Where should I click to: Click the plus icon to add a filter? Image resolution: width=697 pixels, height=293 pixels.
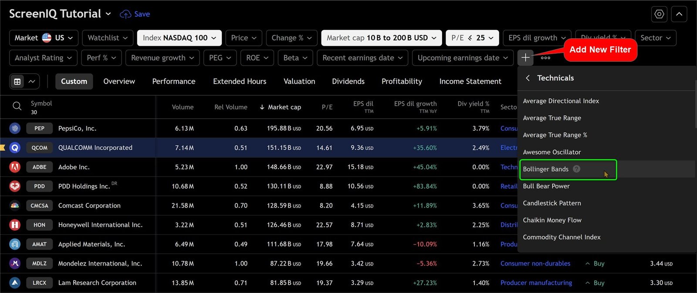coord(525,57)
